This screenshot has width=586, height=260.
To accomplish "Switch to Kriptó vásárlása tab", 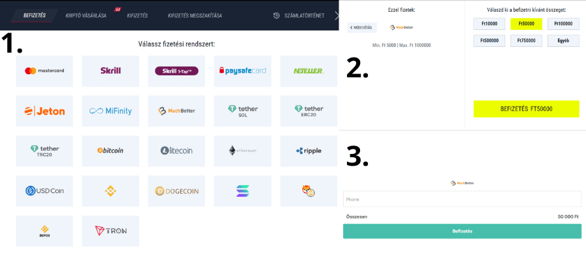I will [86, 15].
